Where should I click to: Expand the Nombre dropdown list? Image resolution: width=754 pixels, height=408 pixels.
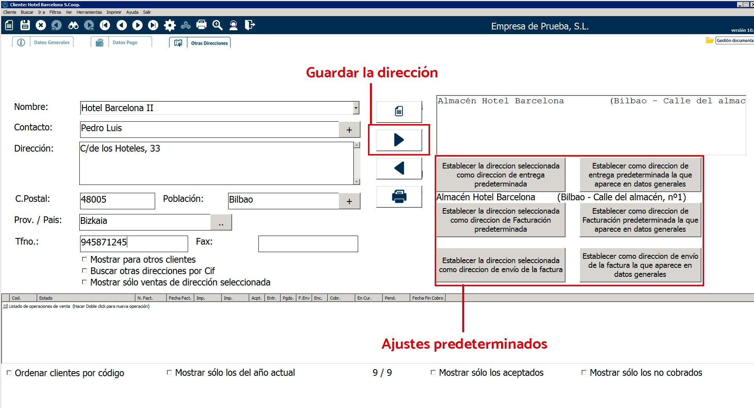pyautogui.click(x=356, y=108)
